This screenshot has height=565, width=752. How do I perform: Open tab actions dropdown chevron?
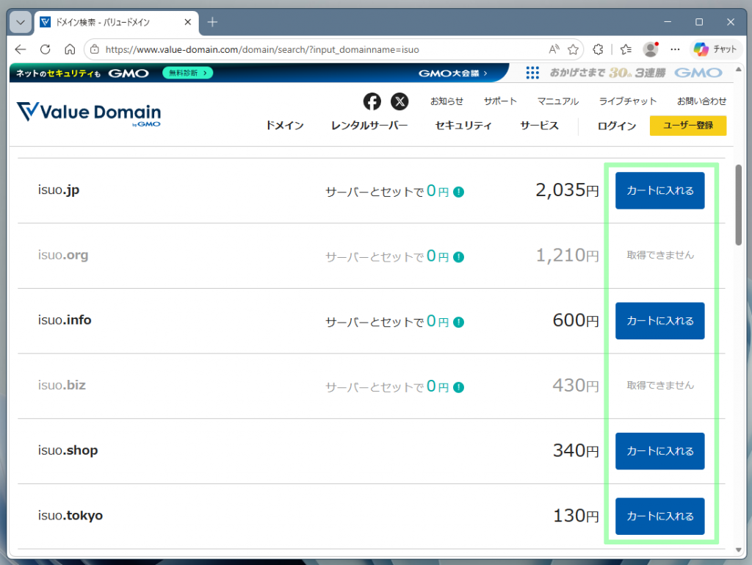20,22
